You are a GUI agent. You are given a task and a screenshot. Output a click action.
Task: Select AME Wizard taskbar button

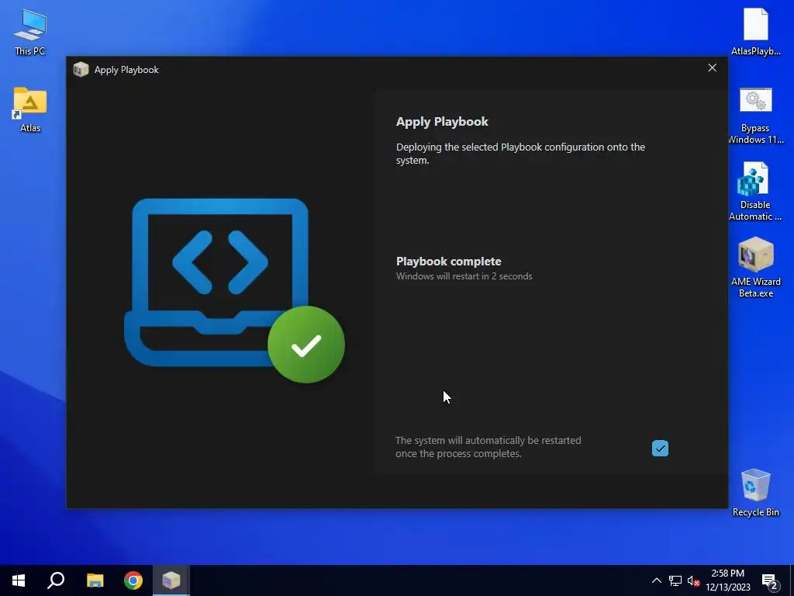(x=171, y=580)
